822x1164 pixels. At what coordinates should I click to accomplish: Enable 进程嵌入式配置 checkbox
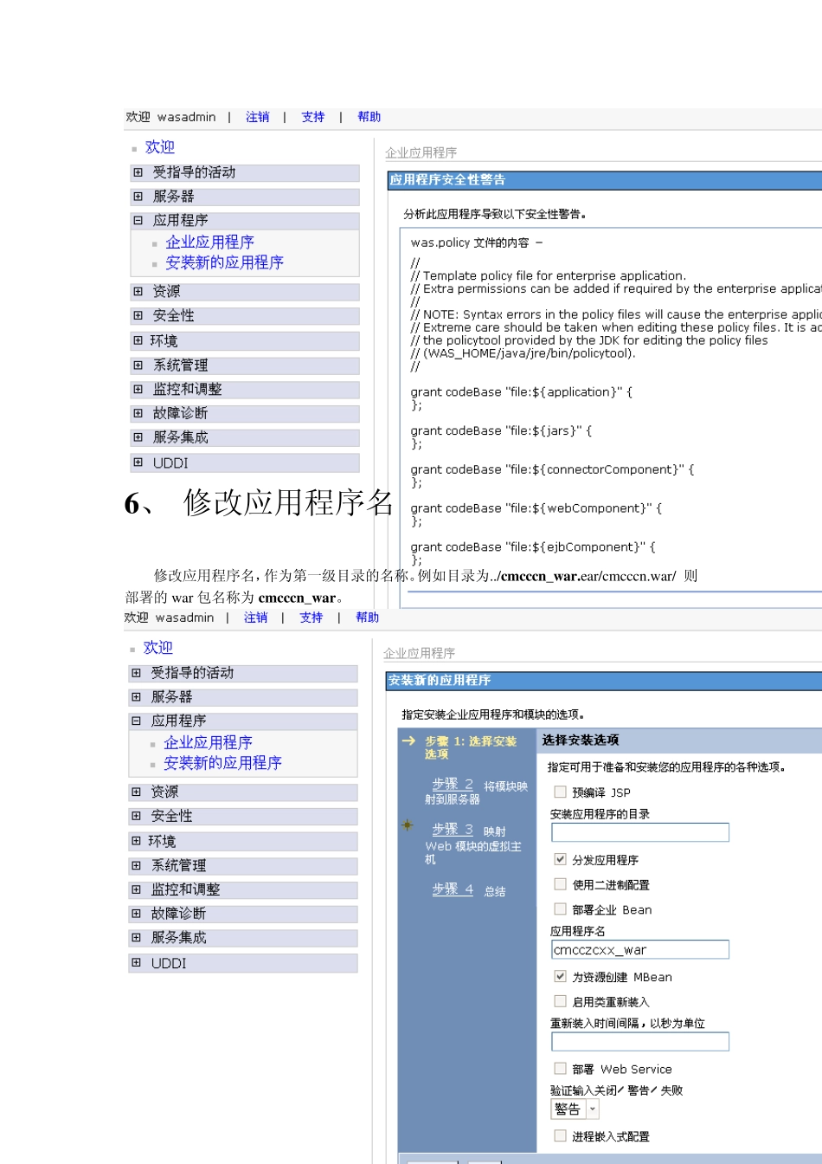(x=561, y=1135)
